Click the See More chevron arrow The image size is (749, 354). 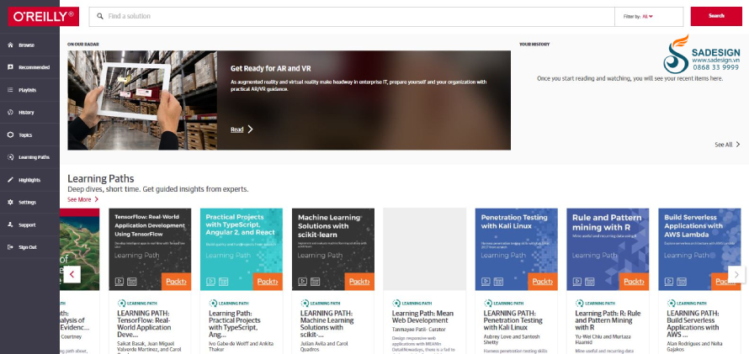(x=97, y=199)
